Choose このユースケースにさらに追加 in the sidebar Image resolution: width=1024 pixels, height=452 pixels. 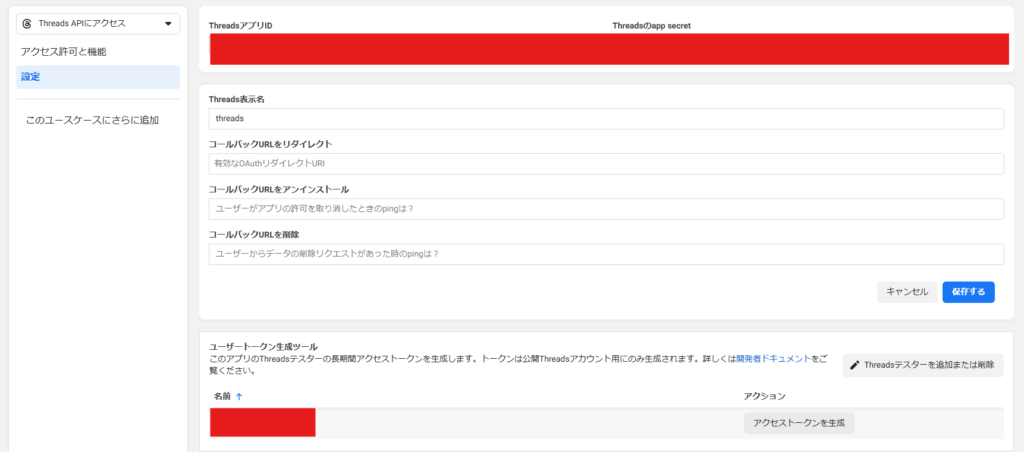coord(92,120)
